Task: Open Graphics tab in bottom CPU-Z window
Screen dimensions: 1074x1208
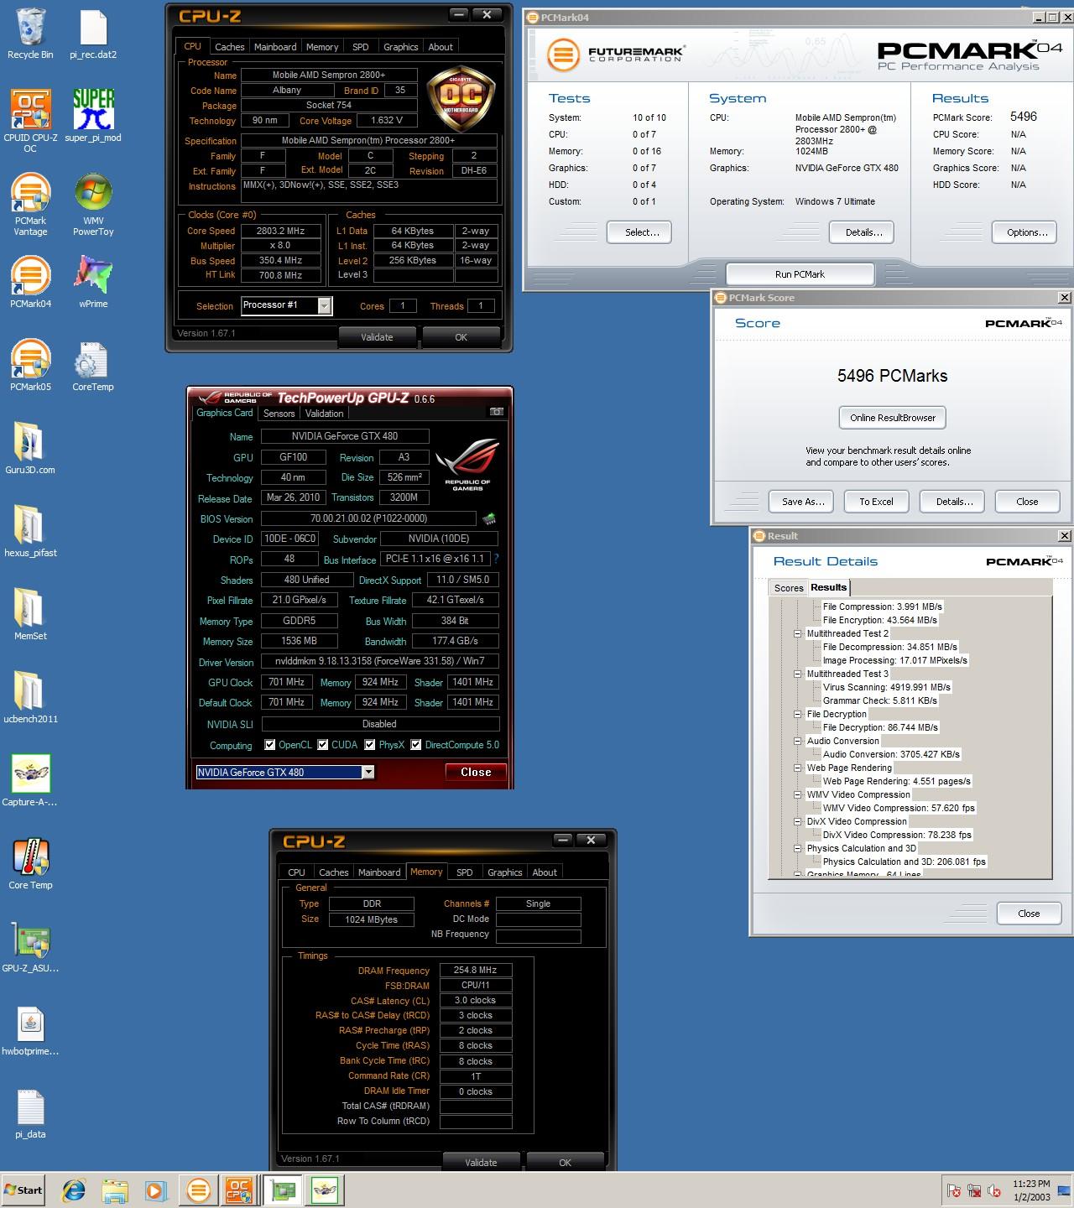Action: click(x=505, y=872)
